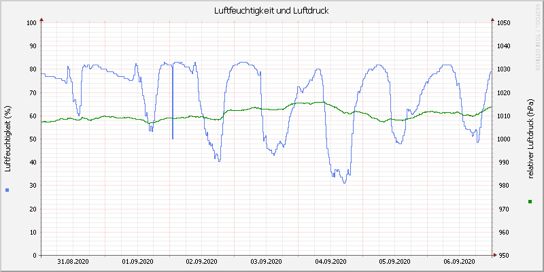Viewport: 544px width, 272px height.
Task: Click the 1040 pressure axis value
Action: pyautogui.click(x=504, y=46)
